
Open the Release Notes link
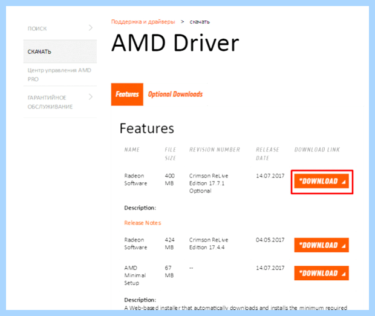pyautogui.click(x=143, y=223)
